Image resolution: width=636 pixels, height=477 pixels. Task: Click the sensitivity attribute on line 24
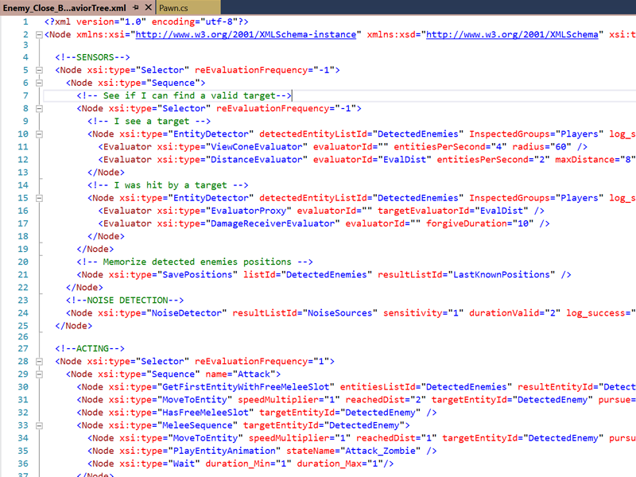(424, 313)
